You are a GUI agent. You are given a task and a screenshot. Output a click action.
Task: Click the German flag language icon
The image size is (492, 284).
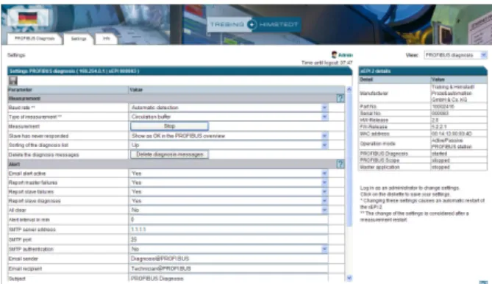point(28,18)
